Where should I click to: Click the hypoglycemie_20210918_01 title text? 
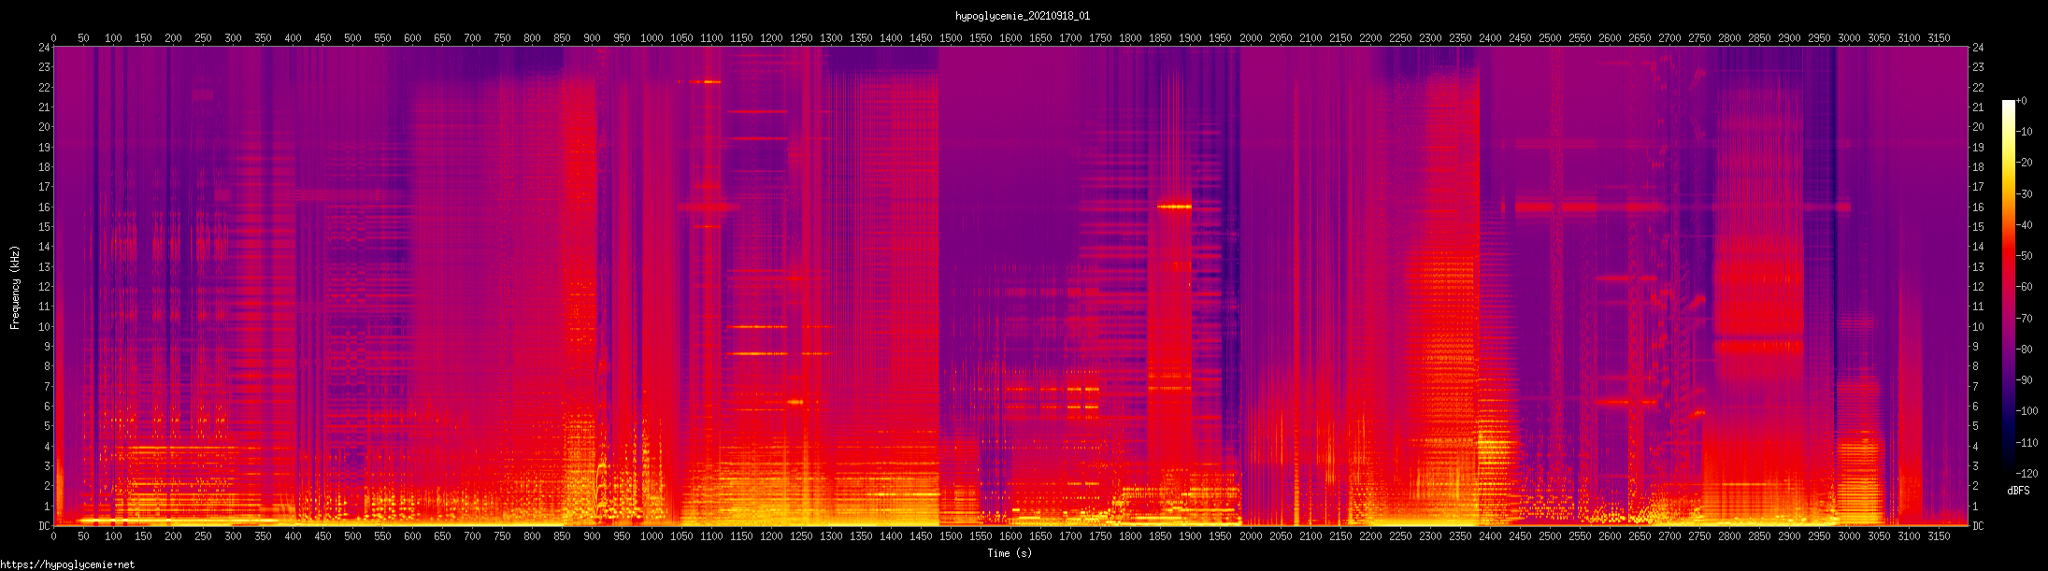[x=1022, y=16]
